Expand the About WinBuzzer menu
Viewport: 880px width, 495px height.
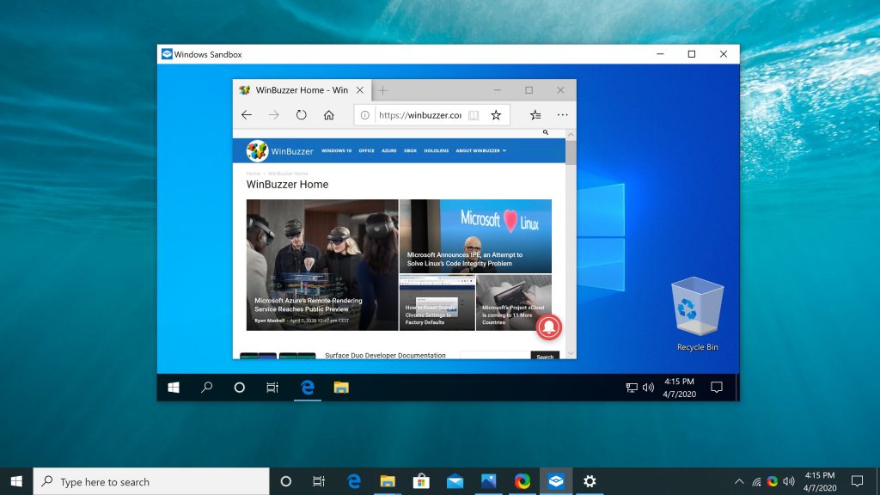pyautogui.click(x=480, y=150)
